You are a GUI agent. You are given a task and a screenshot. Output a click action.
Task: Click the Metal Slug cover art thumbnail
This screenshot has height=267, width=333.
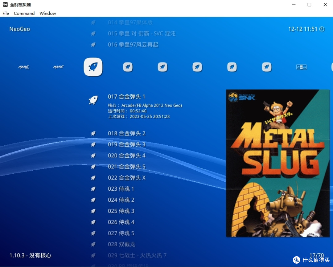(x=278, y=163)
